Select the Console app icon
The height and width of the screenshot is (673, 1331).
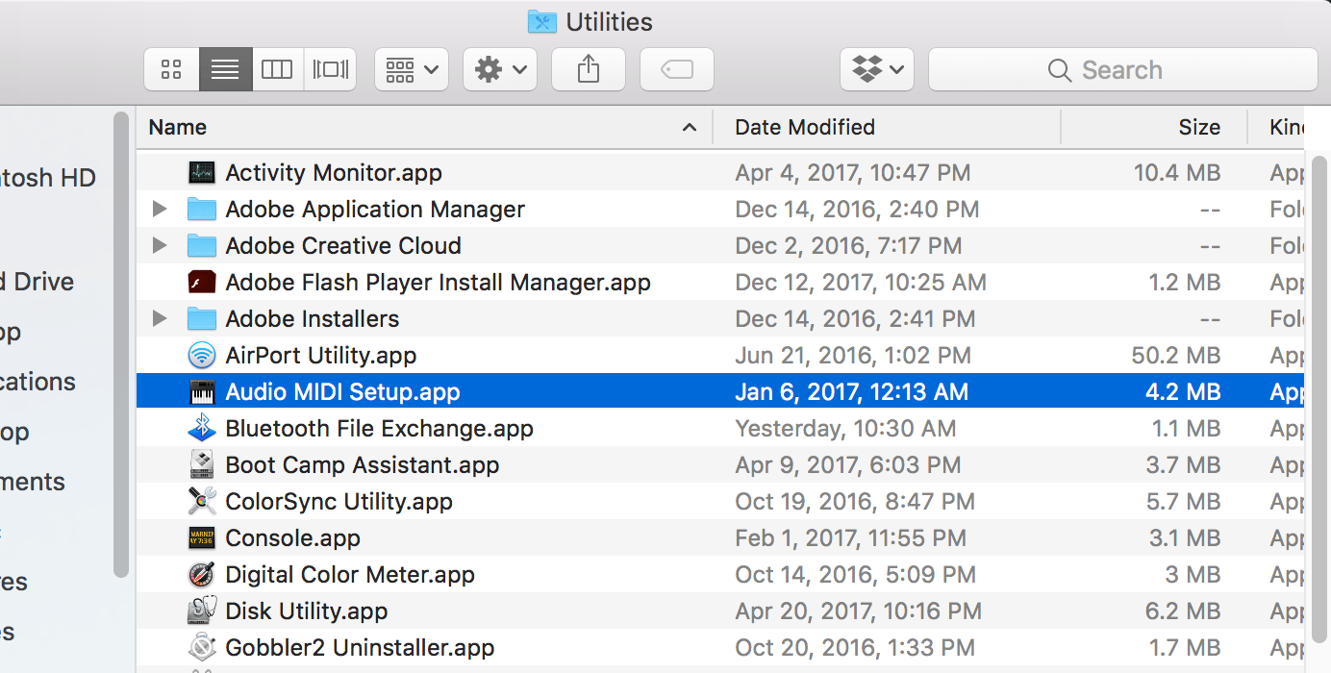point(202,538)
